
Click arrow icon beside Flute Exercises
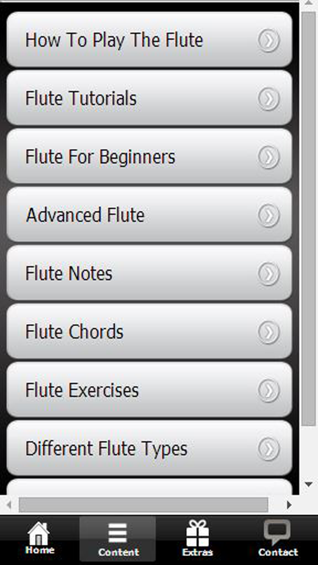pyautogui.click(x=269, y=390)
